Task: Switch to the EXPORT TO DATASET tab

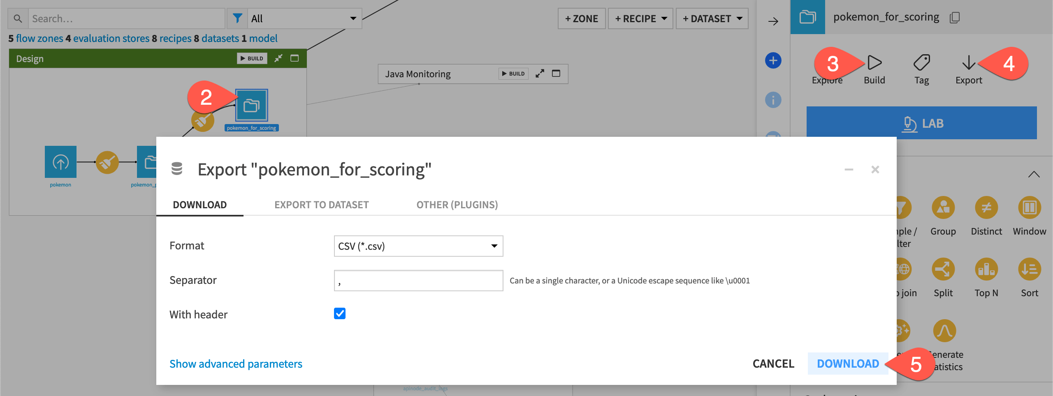Action: pyautogui.click(x=322, y=205)
